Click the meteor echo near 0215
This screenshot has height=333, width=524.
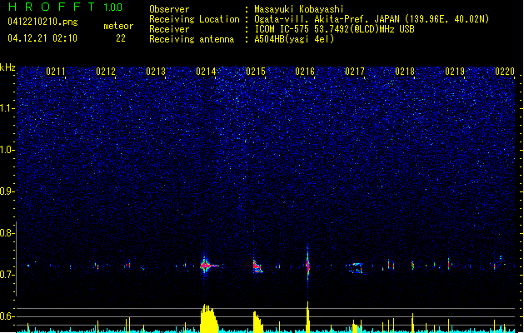point(257,267)
